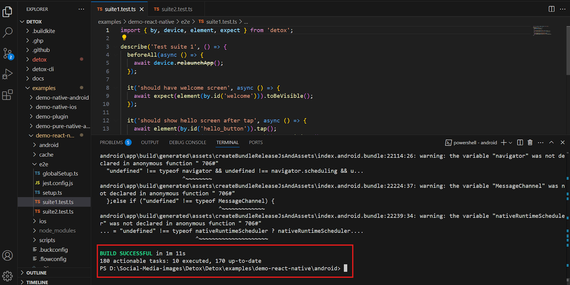The height and width of the screenshot is (285, 570).
Task: Open the .flowconfig file
Action: pyautogui.click(x=54, y=259)
